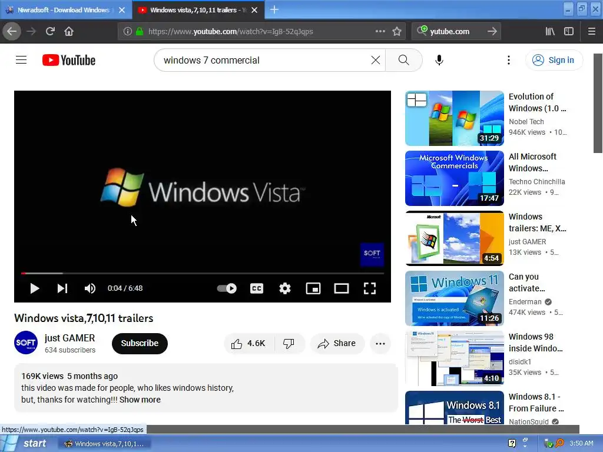Dislike the video

pos(289,343)
